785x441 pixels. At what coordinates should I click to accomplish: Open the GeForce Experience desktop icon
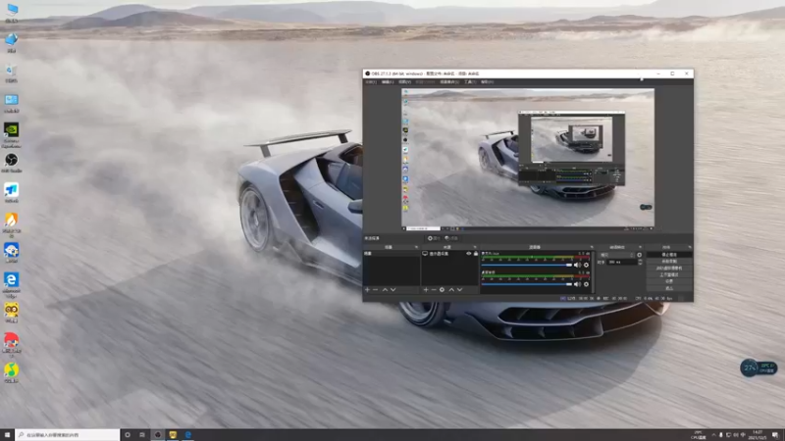[x=11, y=135]
